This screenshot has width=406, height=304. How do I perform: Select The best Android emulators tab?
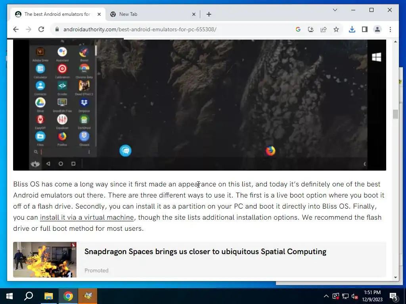[x=58, y=15]
